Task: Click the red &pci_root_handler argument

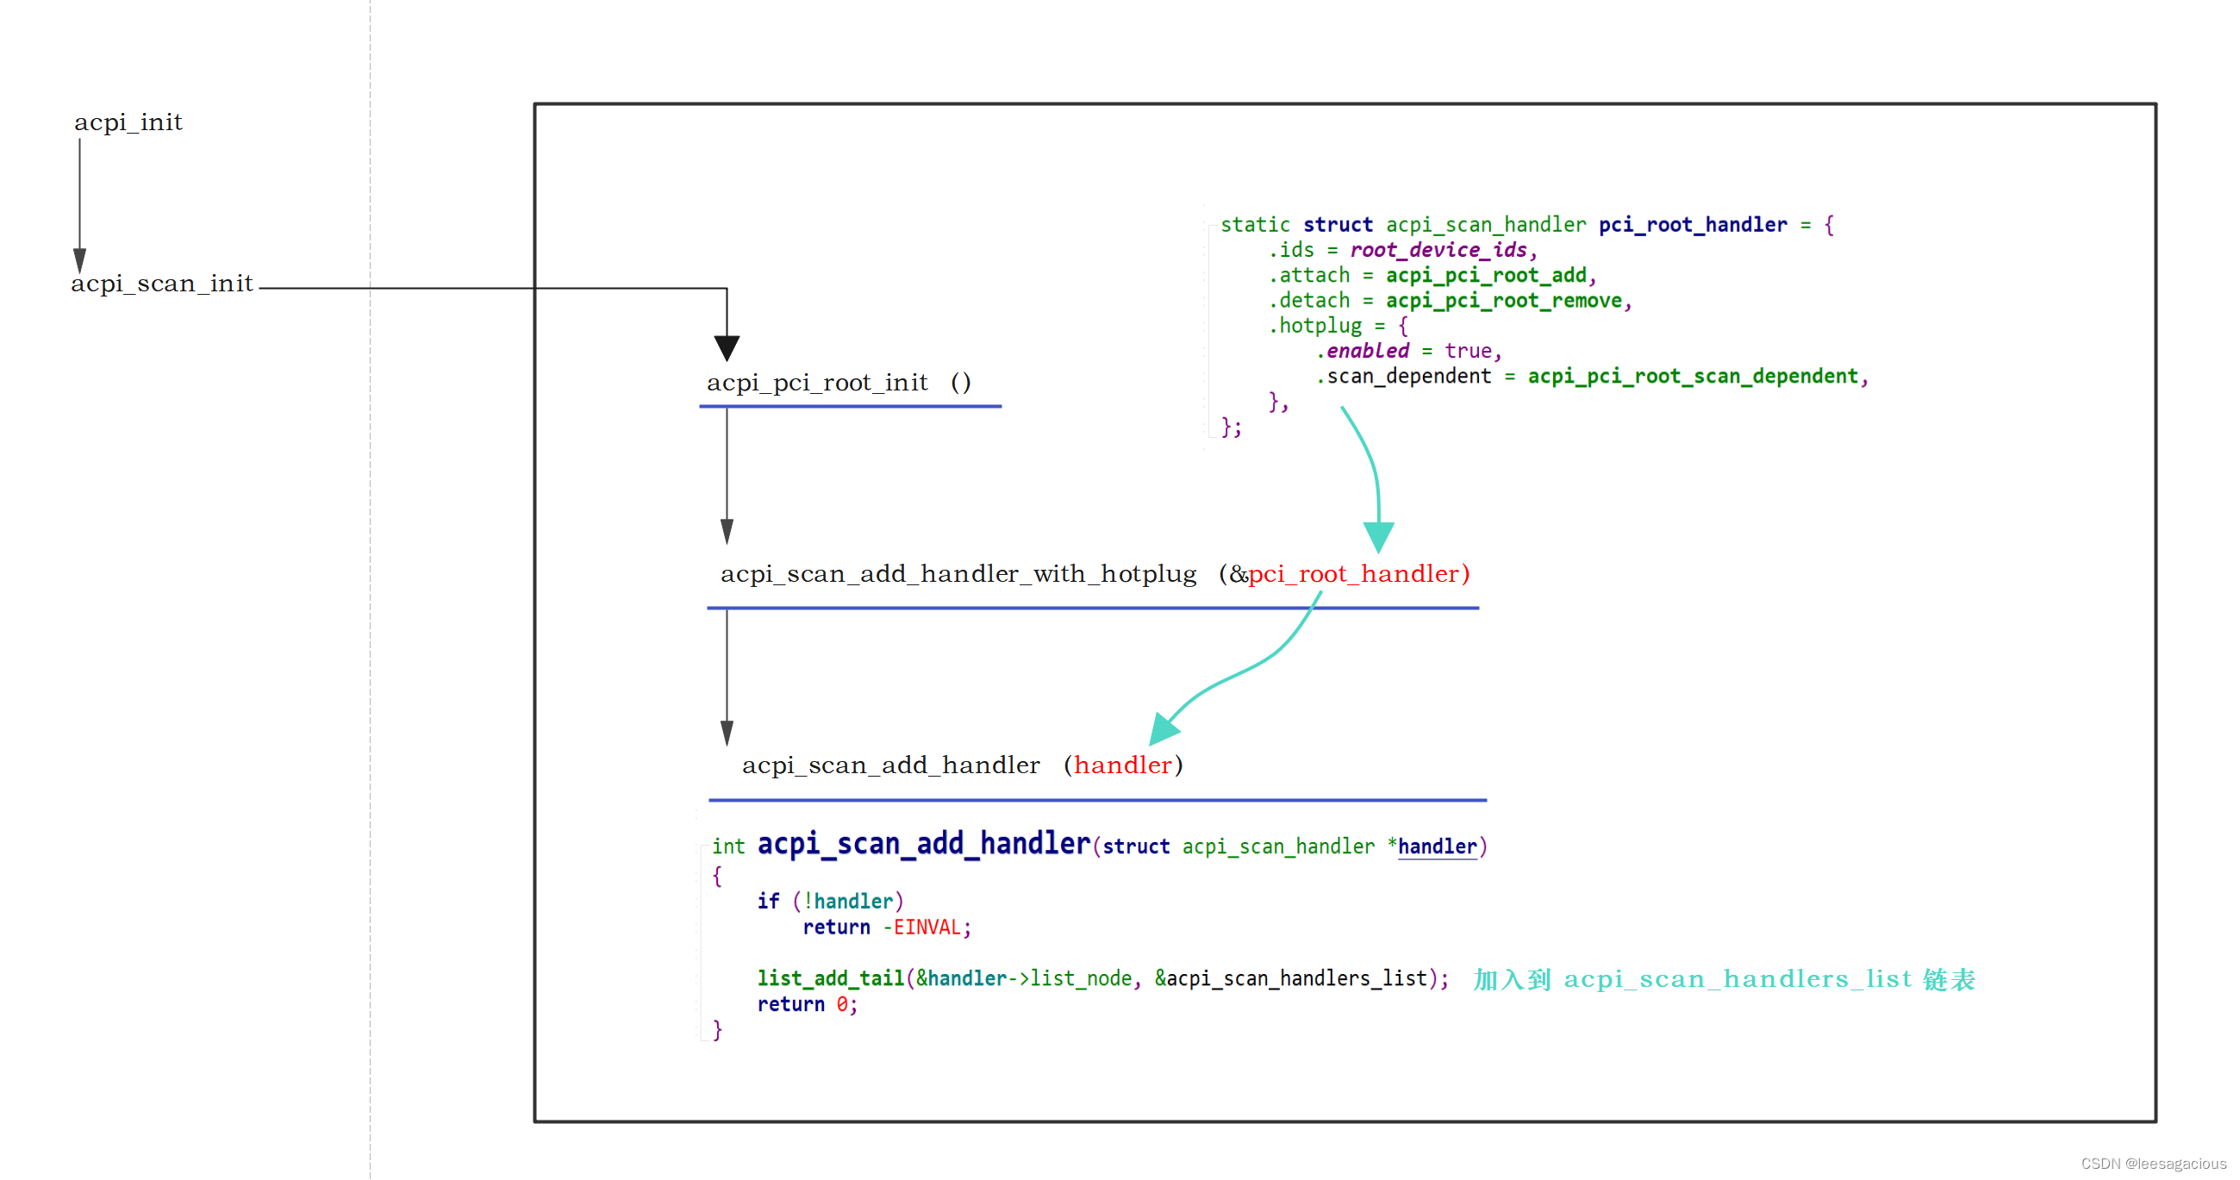Action: (x=1356, y=574)
